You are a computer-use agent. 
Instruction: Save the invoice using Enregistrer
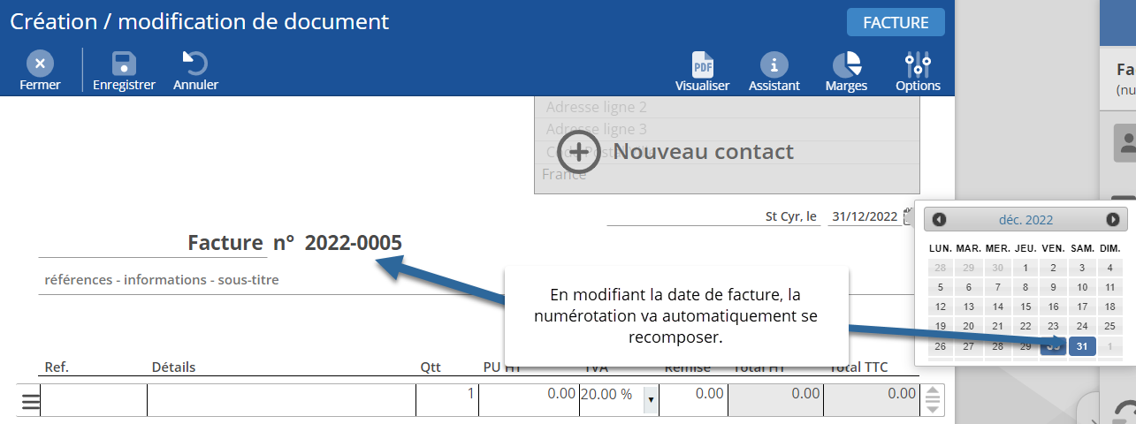(124, 64)
